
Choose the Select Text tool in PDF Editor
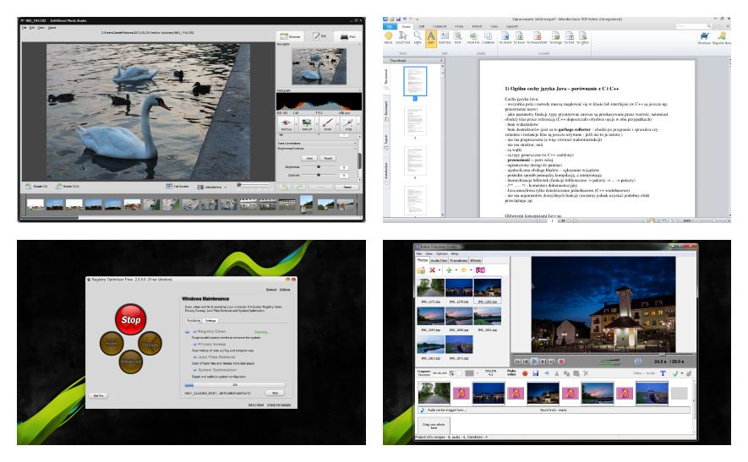tap(402, 38)
